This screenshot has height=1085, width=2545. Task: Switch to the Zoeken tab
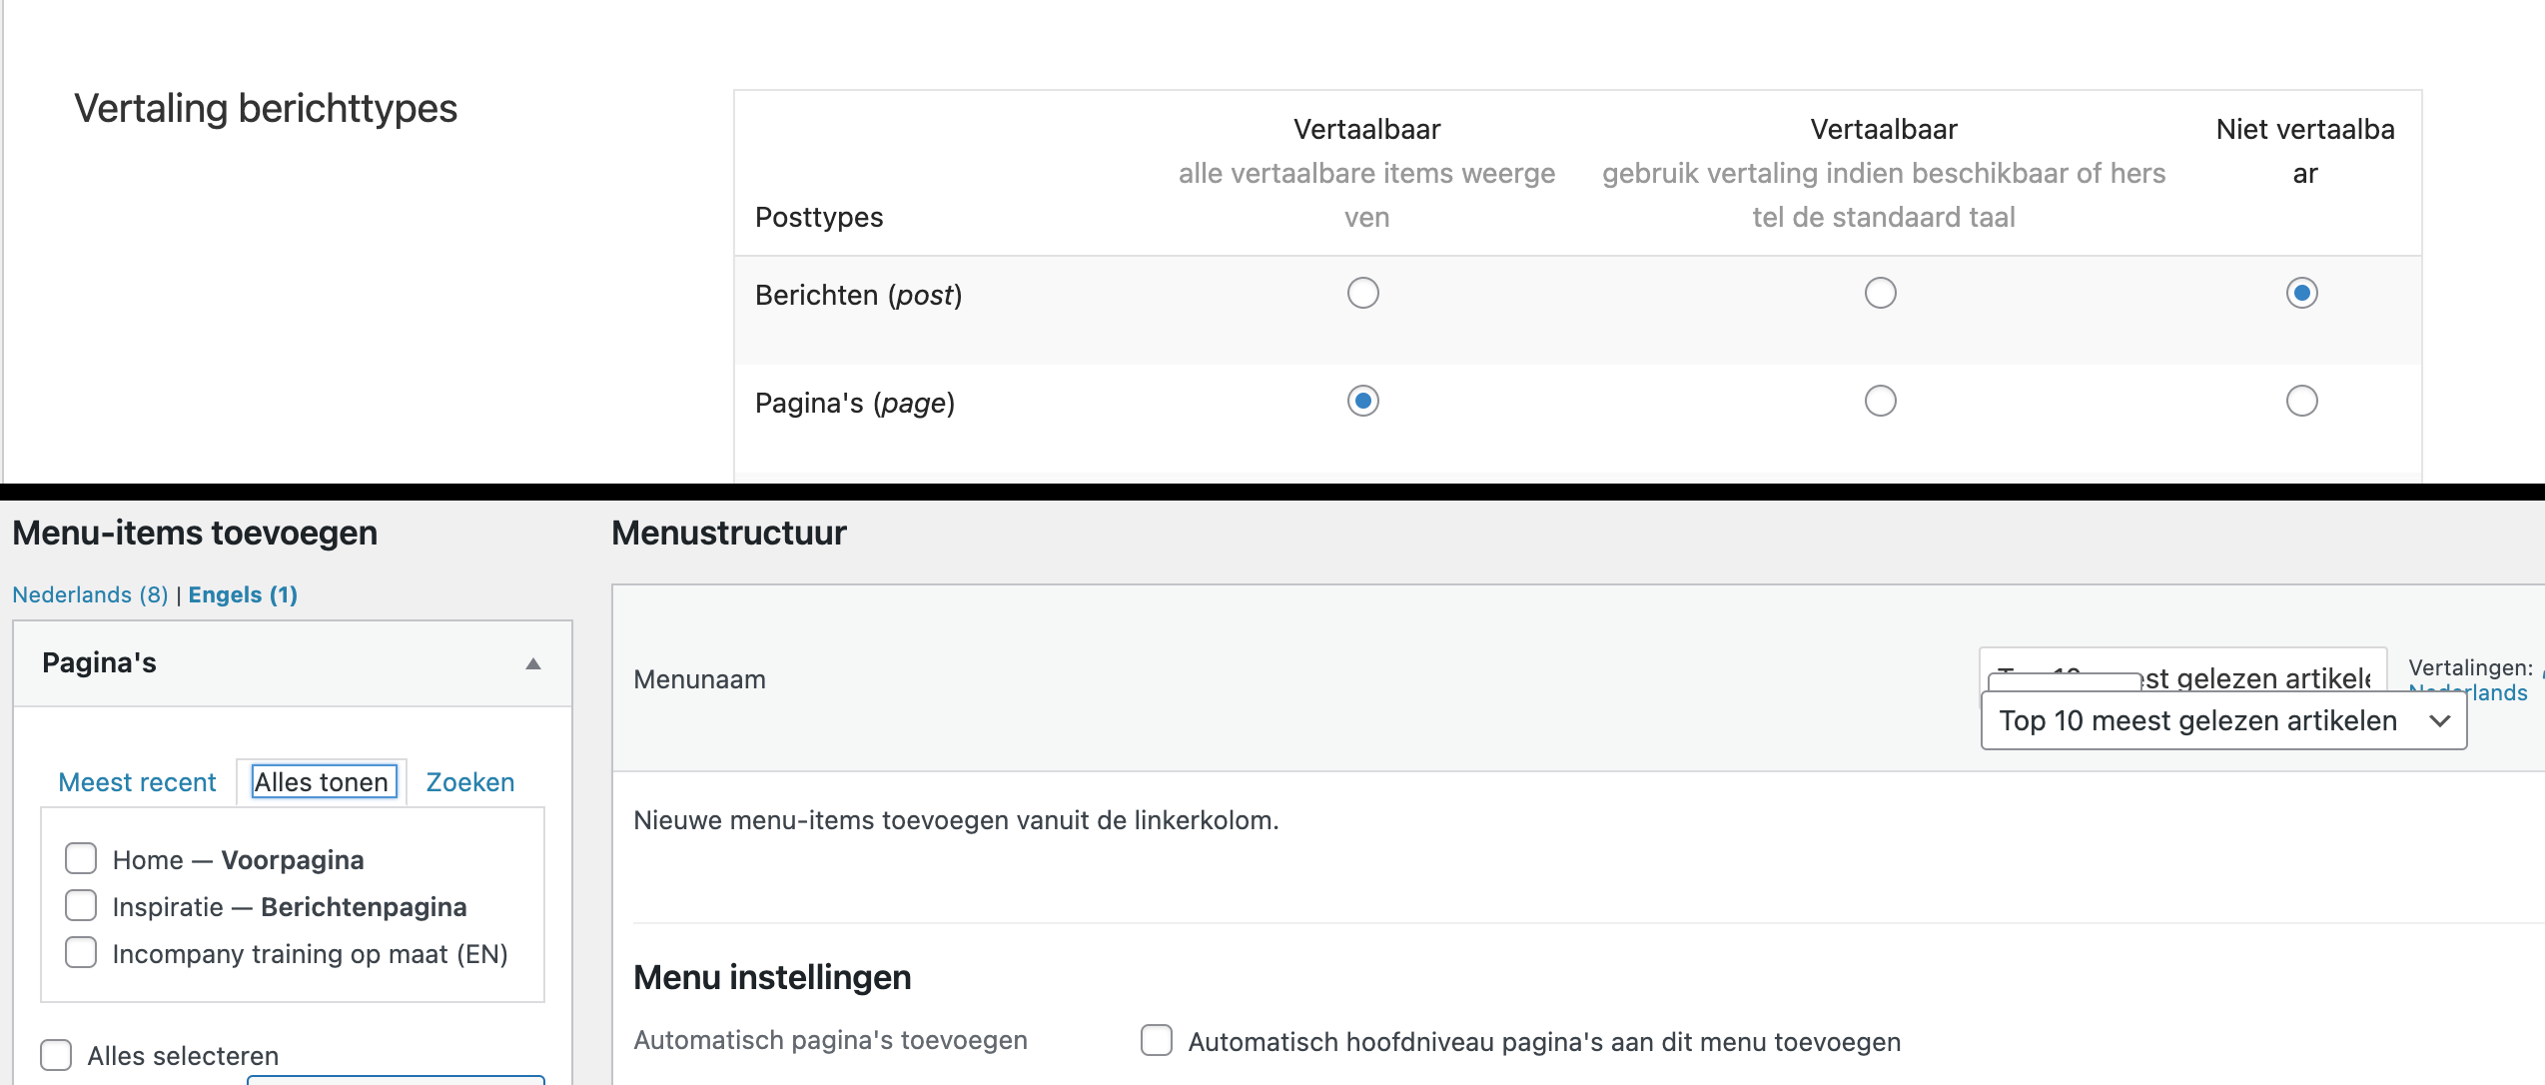coord(469,782)
